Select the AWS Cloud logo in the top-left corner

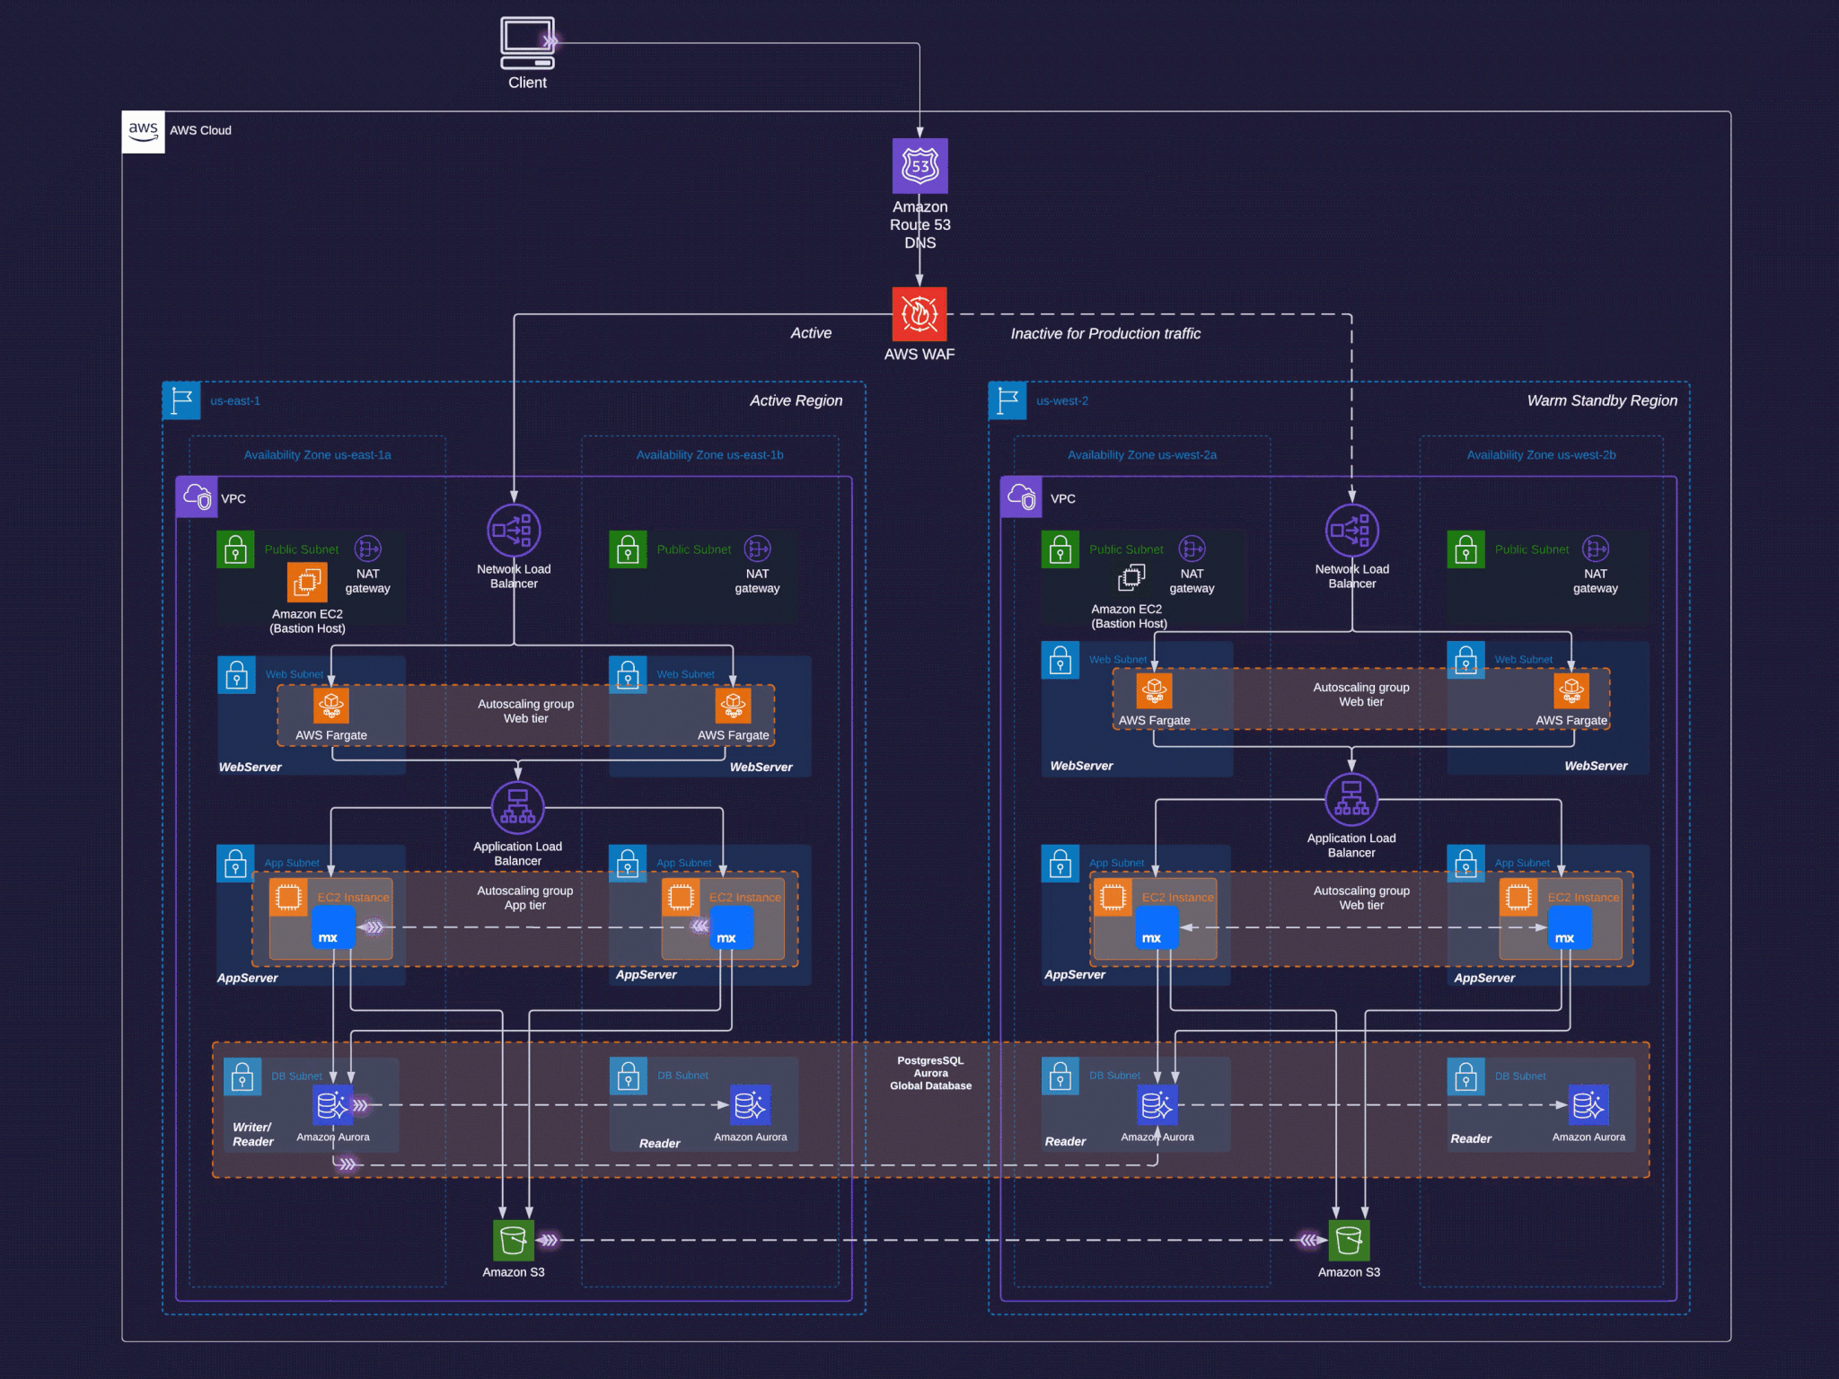tap(143, 130)
